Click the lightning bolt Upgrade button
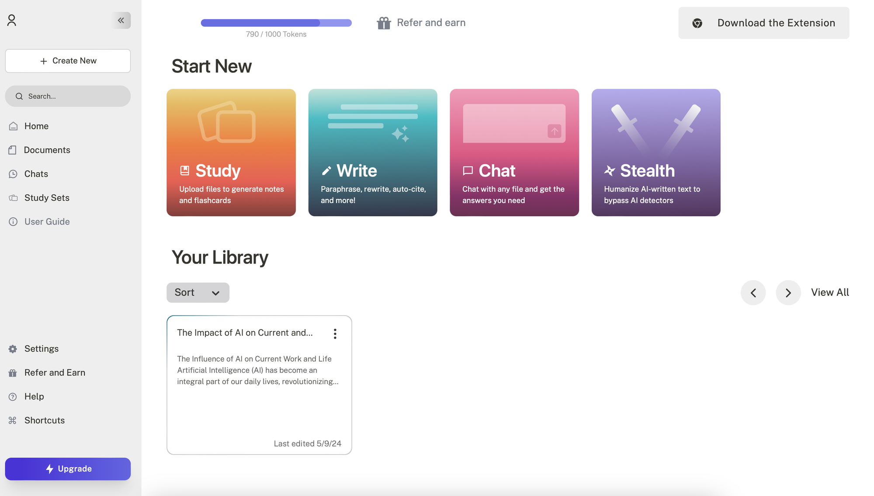The width and height of the screenshot is (874, 496). tap(68, 469)
